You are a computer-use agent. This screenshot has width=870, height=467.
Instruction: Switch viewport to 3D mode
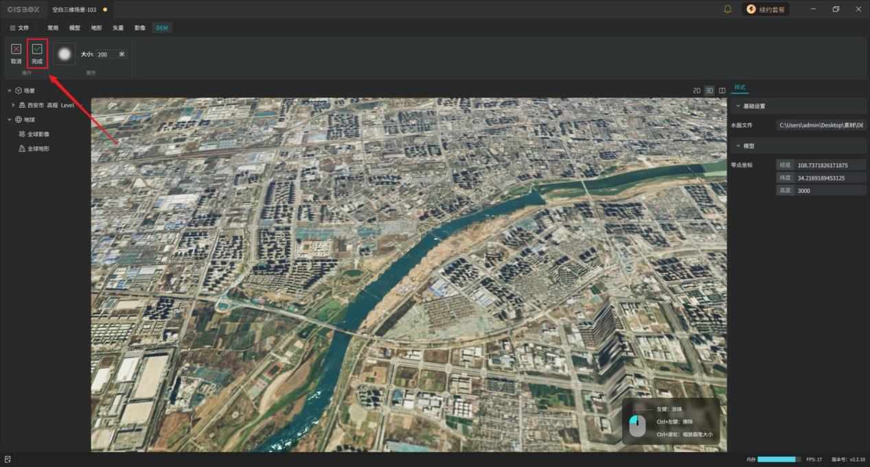tap(709, 91)
